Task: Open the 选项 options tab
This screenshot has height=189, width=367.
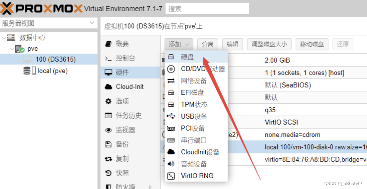Action: [x=131, y=101]
